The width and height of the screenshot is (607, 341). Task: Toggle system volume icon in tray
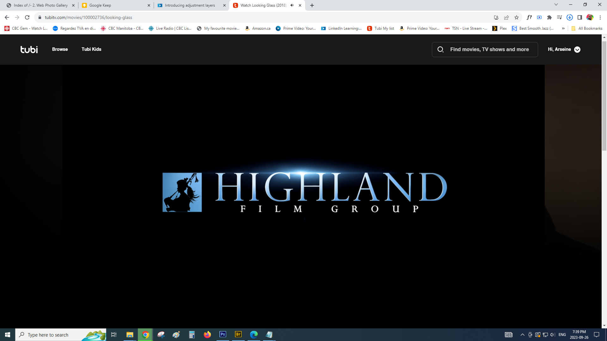click(553, 335)
